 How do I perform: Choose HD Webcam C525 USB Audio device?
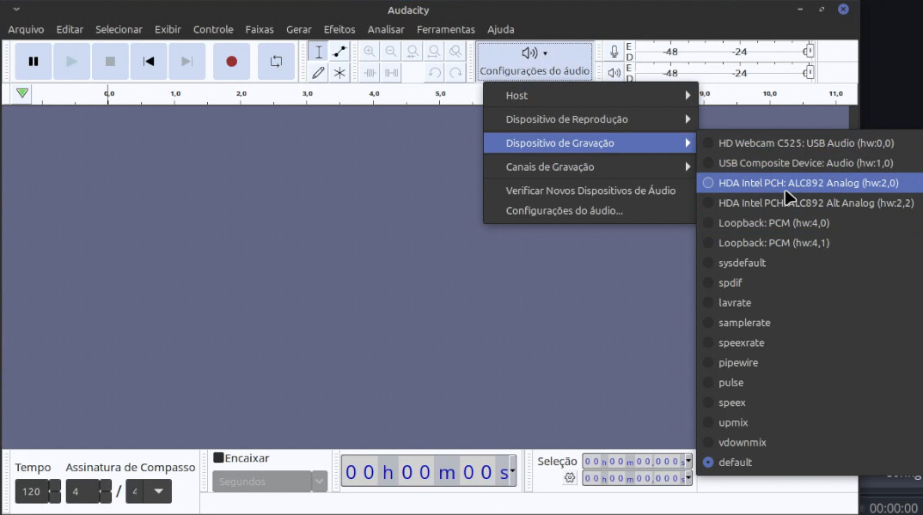[x=805, y=143]
